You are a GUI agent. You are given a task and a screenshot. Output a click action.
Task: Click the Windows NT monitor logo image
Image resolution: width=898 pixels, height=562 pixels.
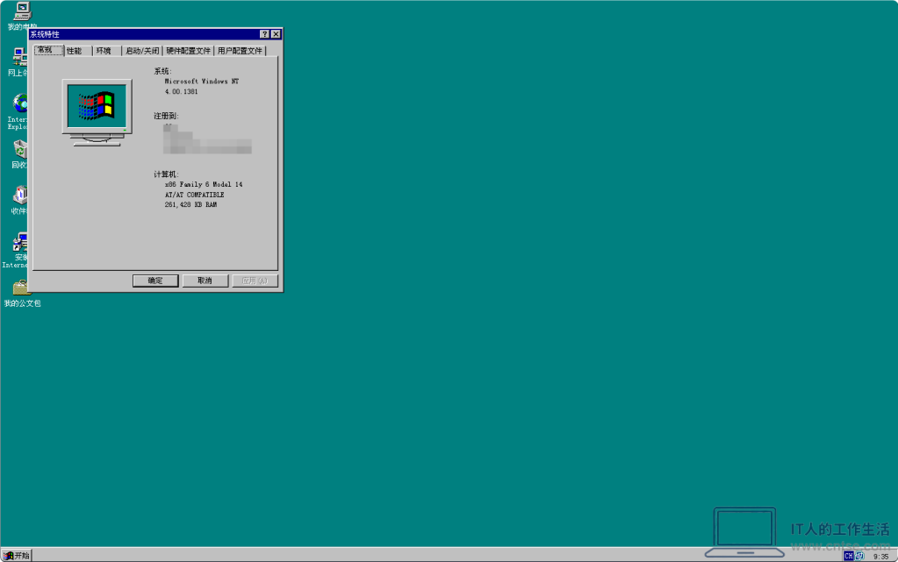point(97,113)
